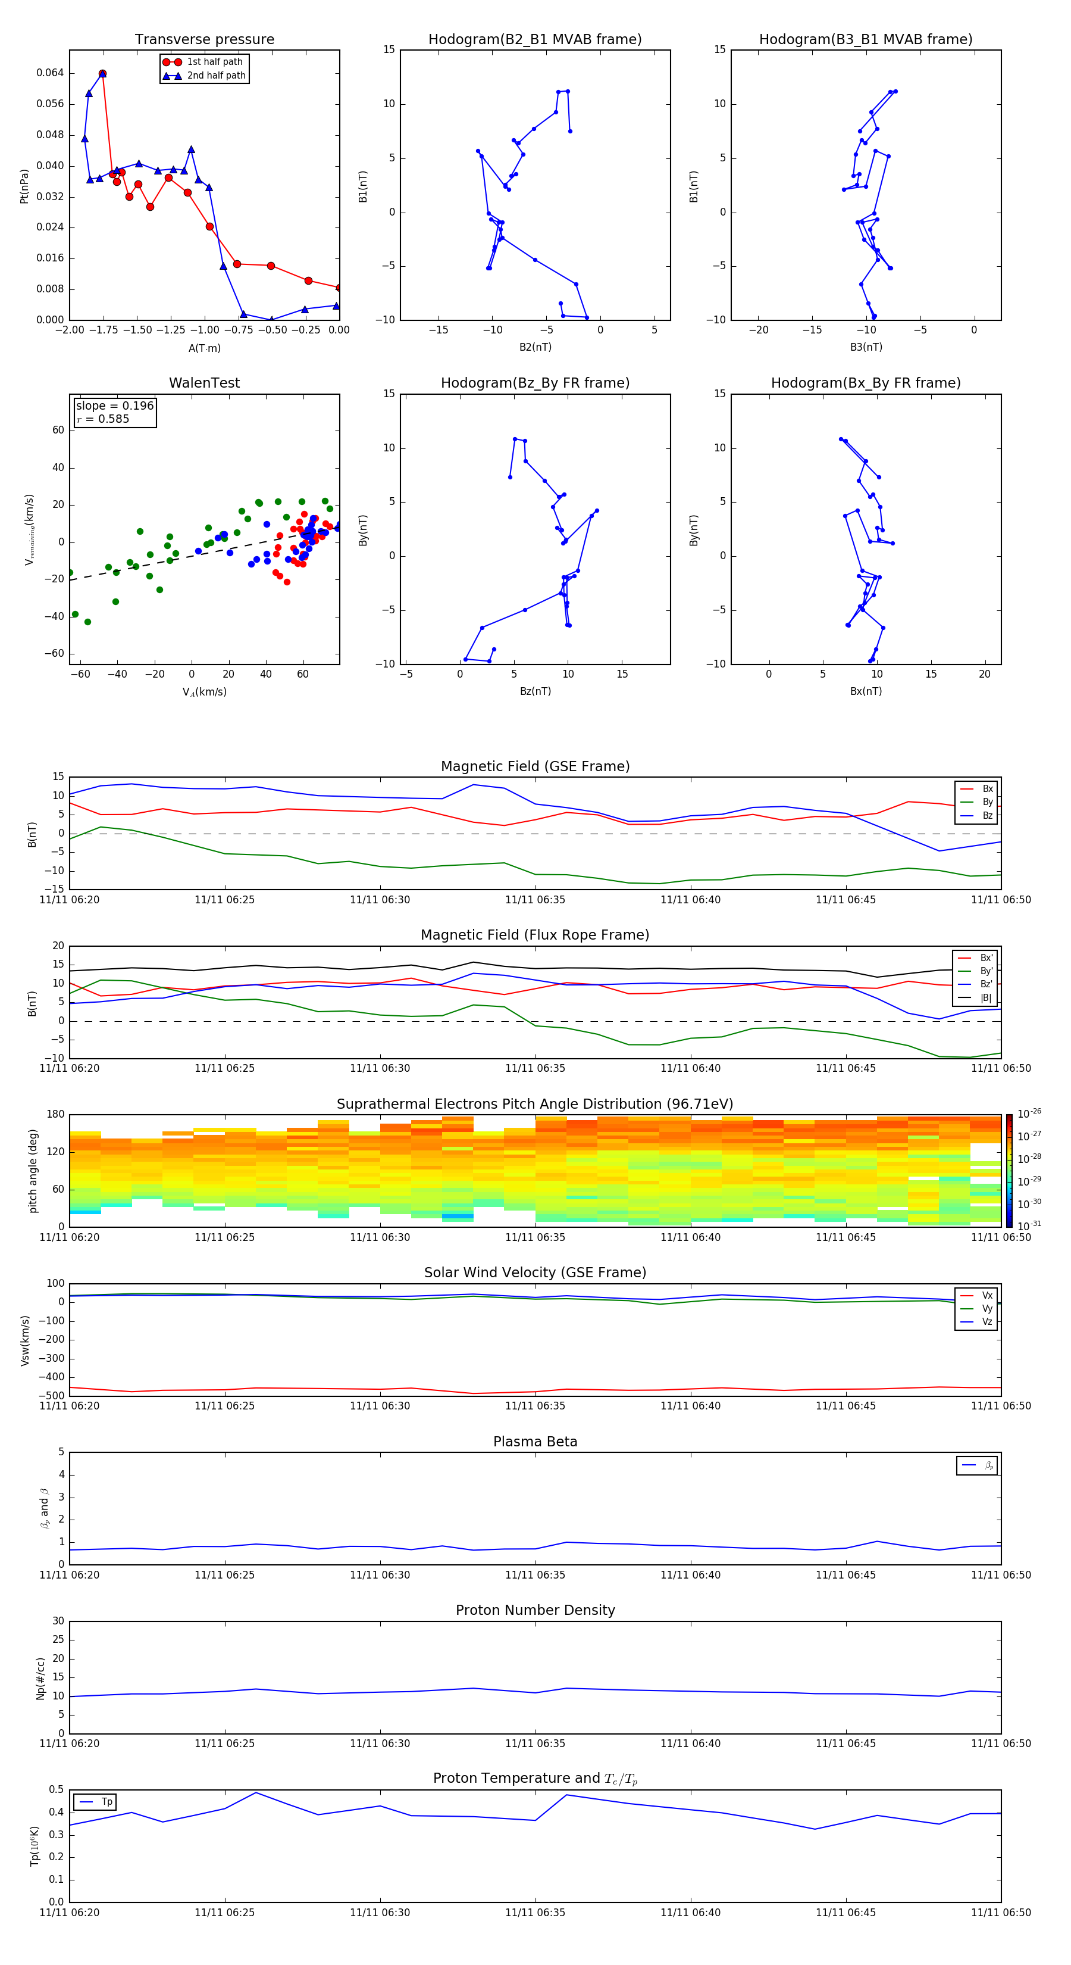Click the 'Bx(nT)' x-axis label
This screenshot has height=1965, width=1071.
point(866,691)
